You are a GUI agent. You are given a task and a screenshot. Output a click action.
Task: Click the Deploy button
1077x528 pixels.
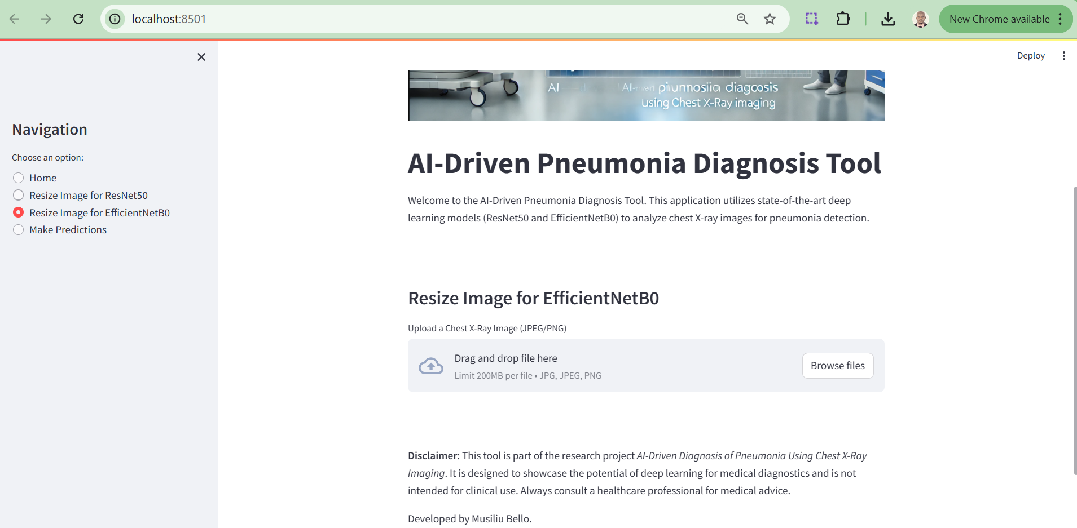[1031, 56]
